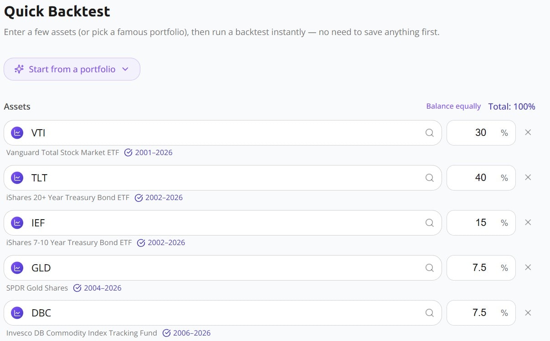Click the DBC ticker input field
Image resolution: width=550 pixels, height=341 pixels.
pyautogui.click(x=223, y=313)
